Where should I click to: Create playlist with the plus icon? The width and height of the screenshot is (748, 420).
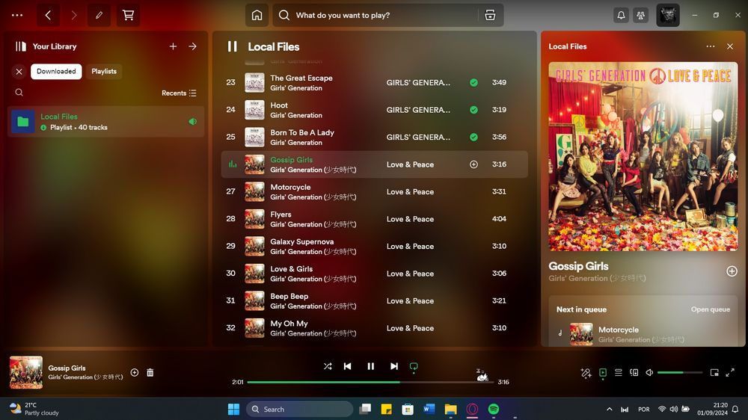click(x=174, y=46)
